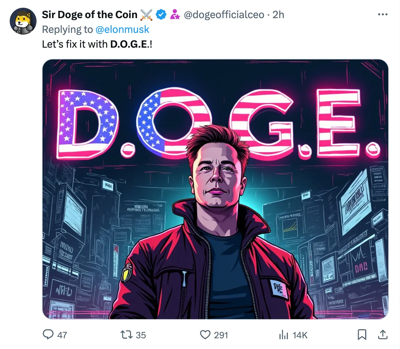Click the repost arrows icon

click(126, 335)
